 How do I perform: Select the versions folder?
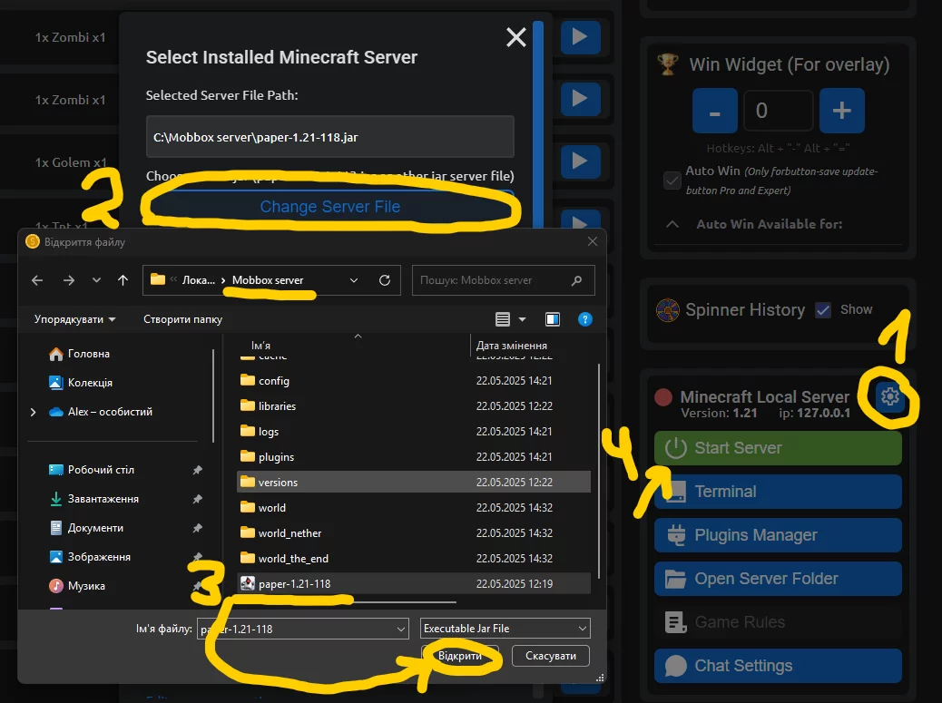coord(413,482)
